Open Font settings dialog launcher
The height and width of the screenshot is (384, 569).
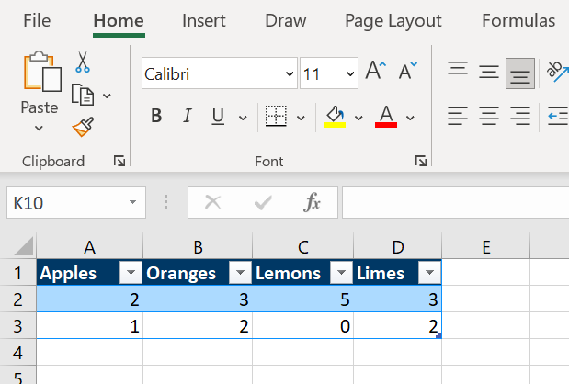(421, 161)
